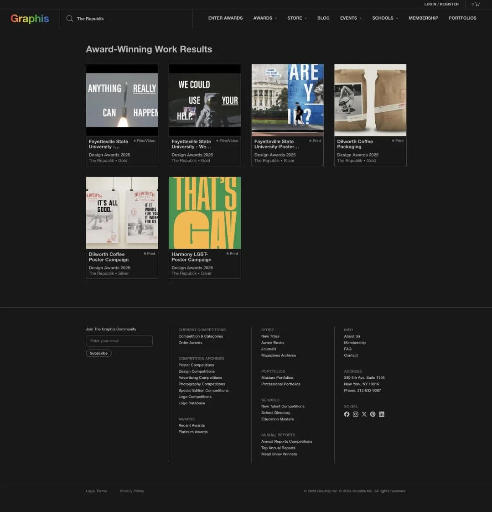Open Order Awards footer link

190,343
